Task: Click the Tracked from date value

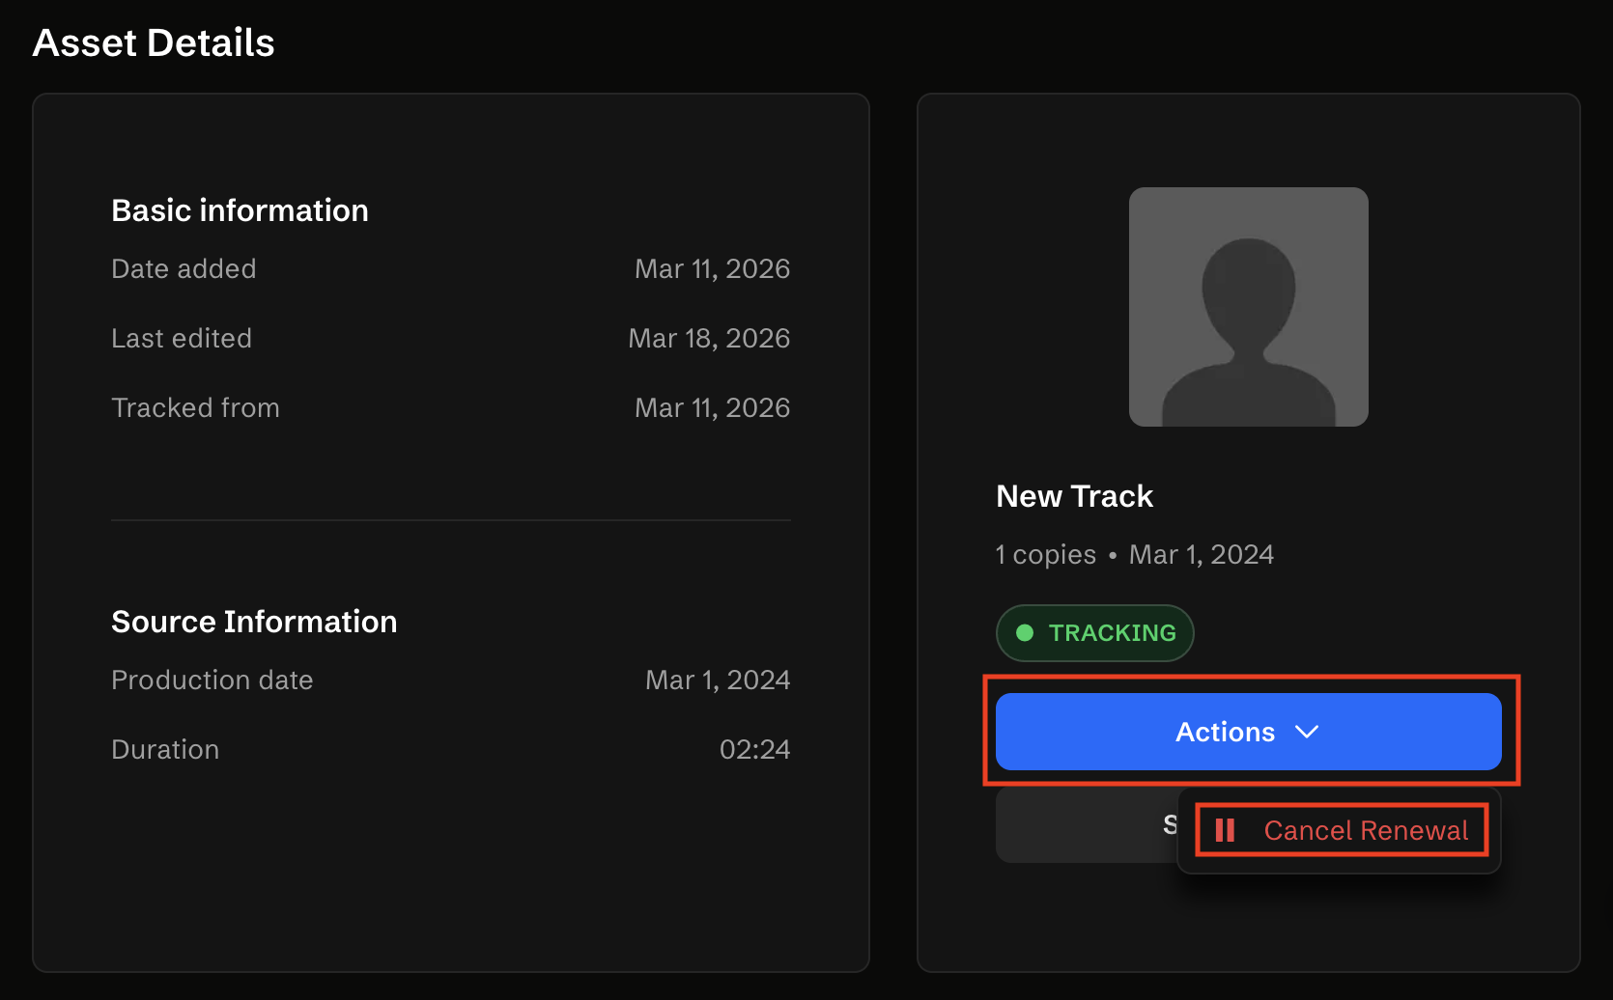Action: (x=712, y=407)
